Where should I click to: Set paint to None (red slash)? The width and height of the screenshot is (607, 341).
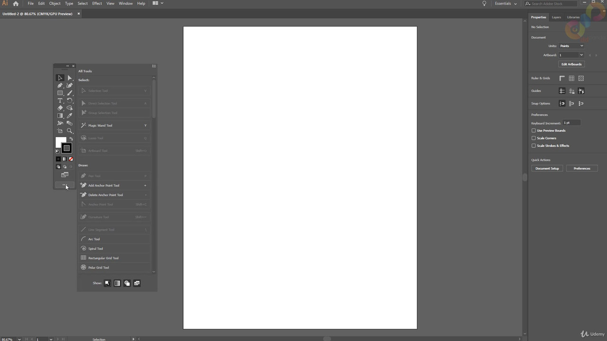pos(71,159)
